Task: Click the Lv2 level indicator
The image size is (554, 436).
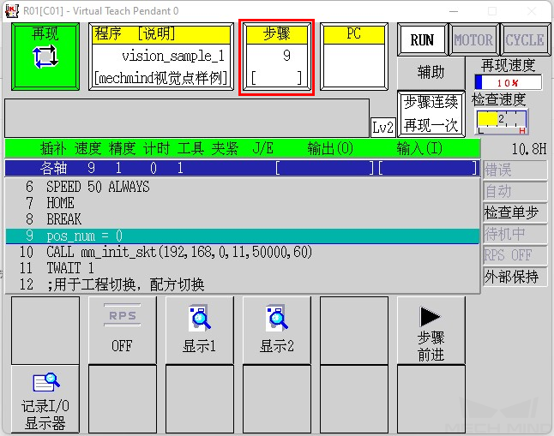Action: click(382, 127)
